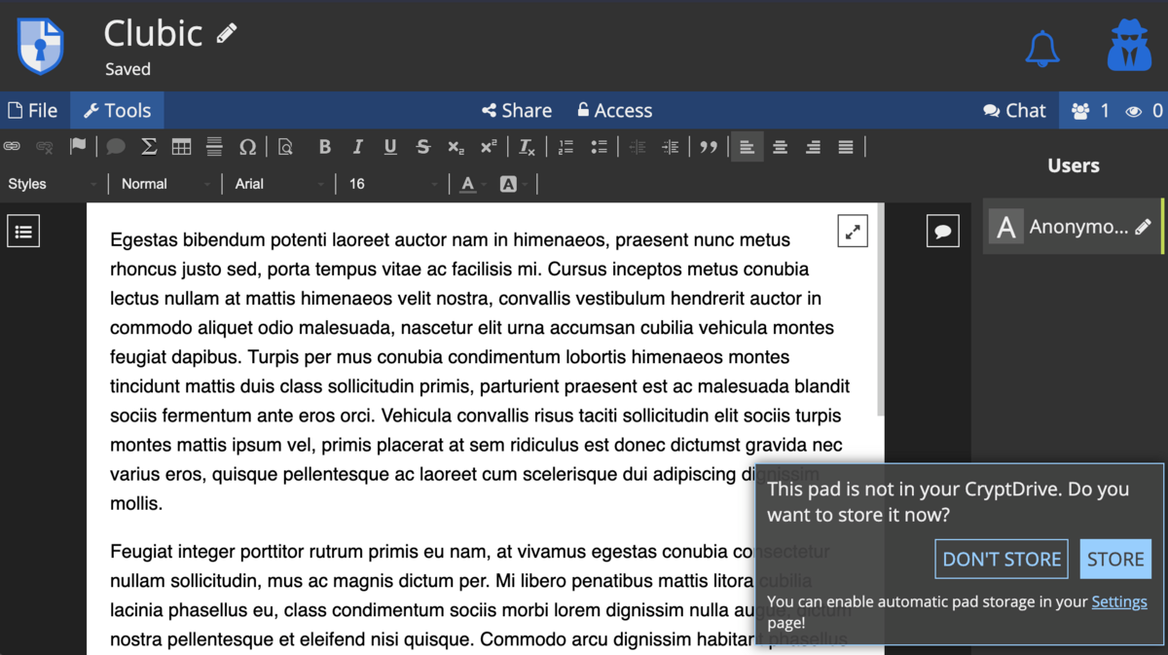Decrease indent of the paragraph

(x=637, y=147)
